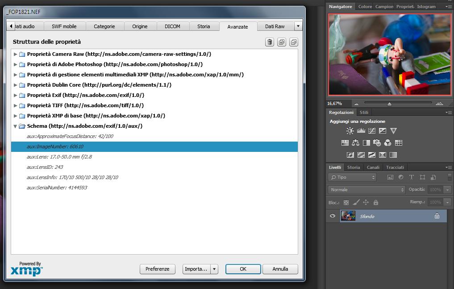Toggle lock all (padlock) in Bloc. row
The image size is (454, 289).
click(376, 202)
